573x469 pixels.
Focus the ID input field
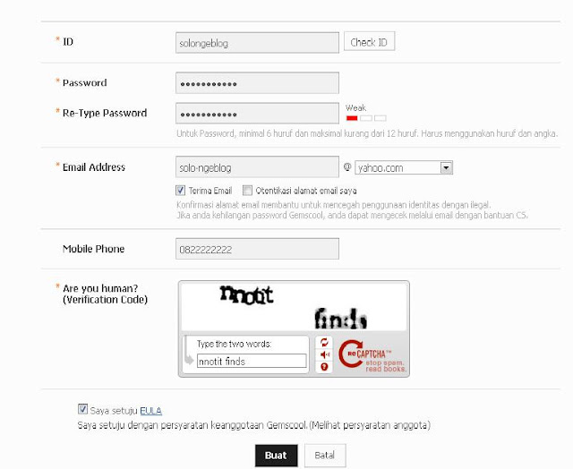(x=257, y=41)
